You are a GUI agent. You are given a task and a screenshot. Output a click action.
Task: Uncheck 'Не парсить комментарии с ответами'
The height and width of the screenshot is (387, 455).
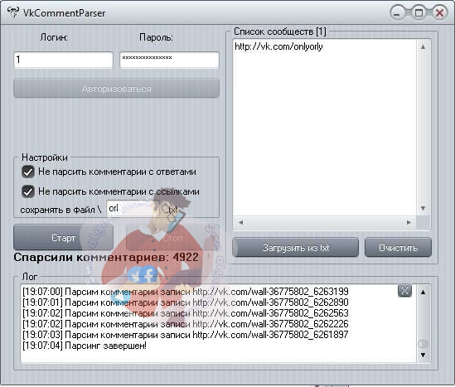pyautogui.click(x=28, y=172)
